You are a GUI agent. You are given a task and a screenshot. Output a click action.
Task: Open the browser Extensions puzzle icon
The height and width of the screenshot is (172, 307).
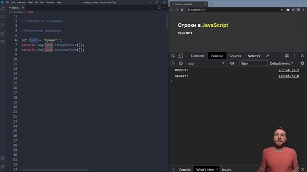[x=288, y=10]
